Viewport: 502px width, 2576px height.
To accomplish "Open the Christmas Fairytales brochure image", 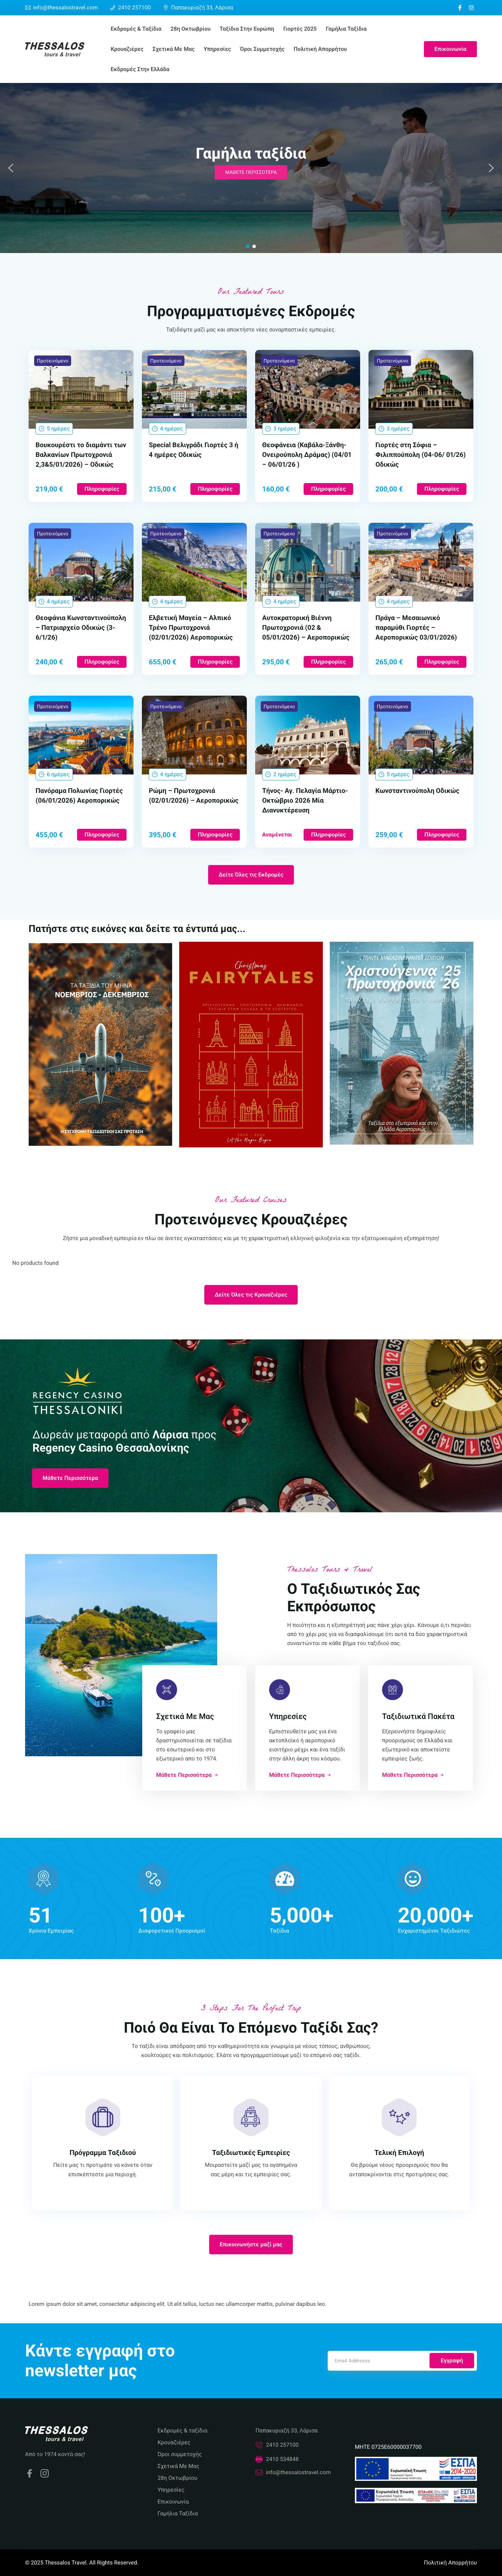I will point(251,1044).
